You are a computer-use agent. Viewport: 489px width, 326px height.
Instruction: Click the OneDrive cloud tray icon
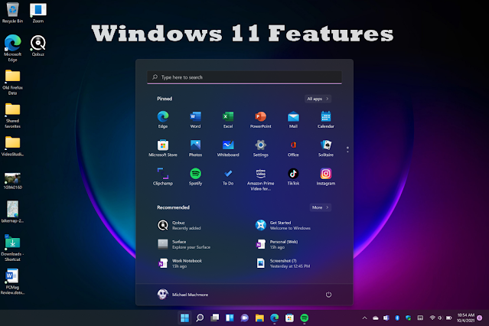click(376, 318)
